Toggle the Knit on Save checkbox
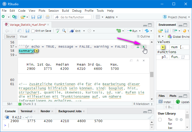192x132 pixels. [x=33, y=31]
